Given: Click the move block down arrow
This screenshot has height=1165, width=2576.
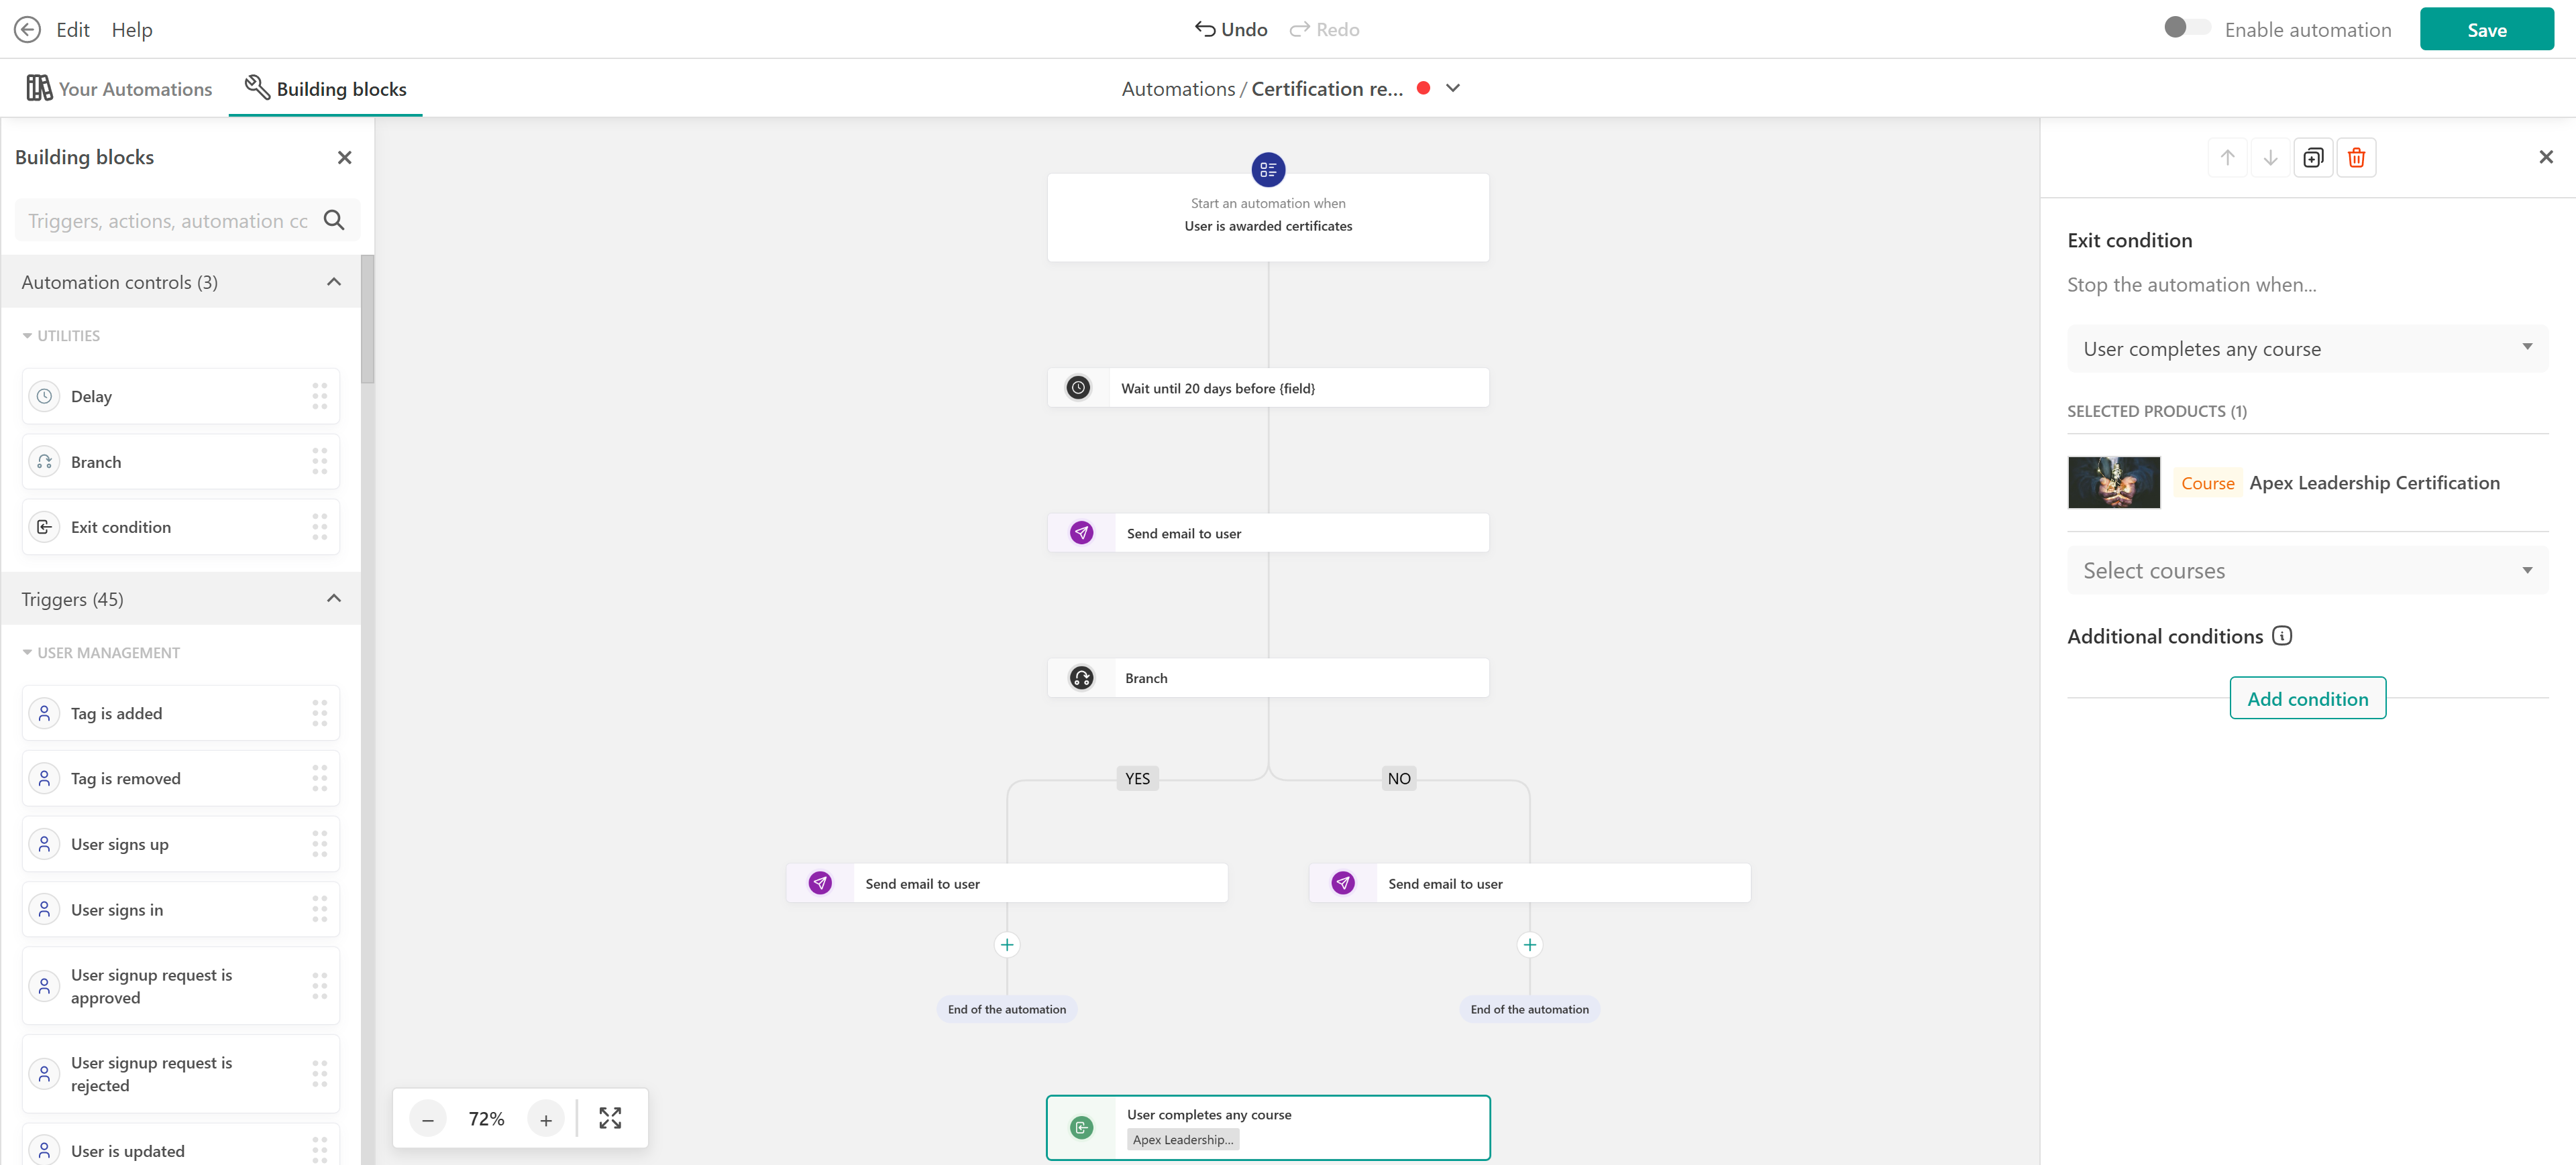Looking at the screenshot, I should [2270, 158].
